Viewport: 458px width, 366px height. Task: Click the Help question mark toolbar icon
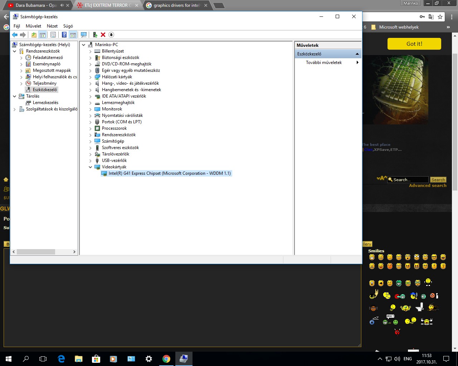(64, 35)
